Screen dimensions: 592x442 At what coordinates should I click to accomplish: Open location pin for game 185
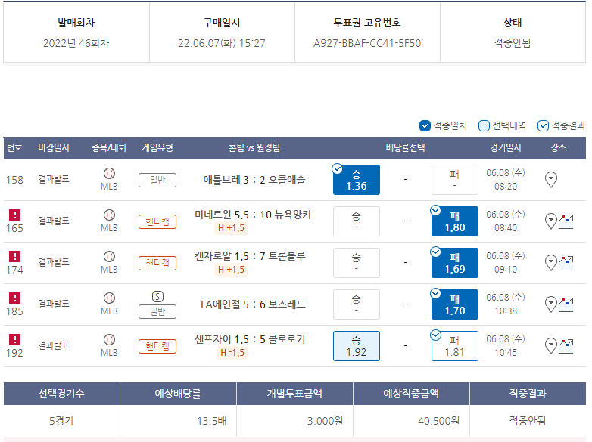point(551,304)
